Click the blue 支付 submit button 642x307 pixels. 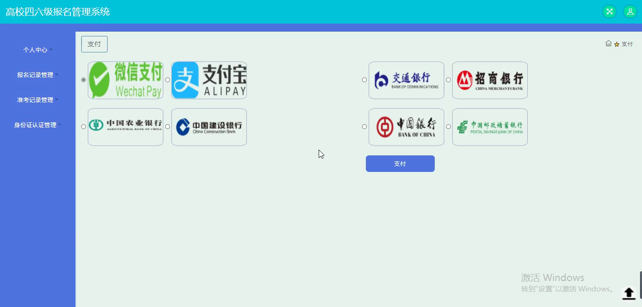pyautogui.click(x=400, y=163)
